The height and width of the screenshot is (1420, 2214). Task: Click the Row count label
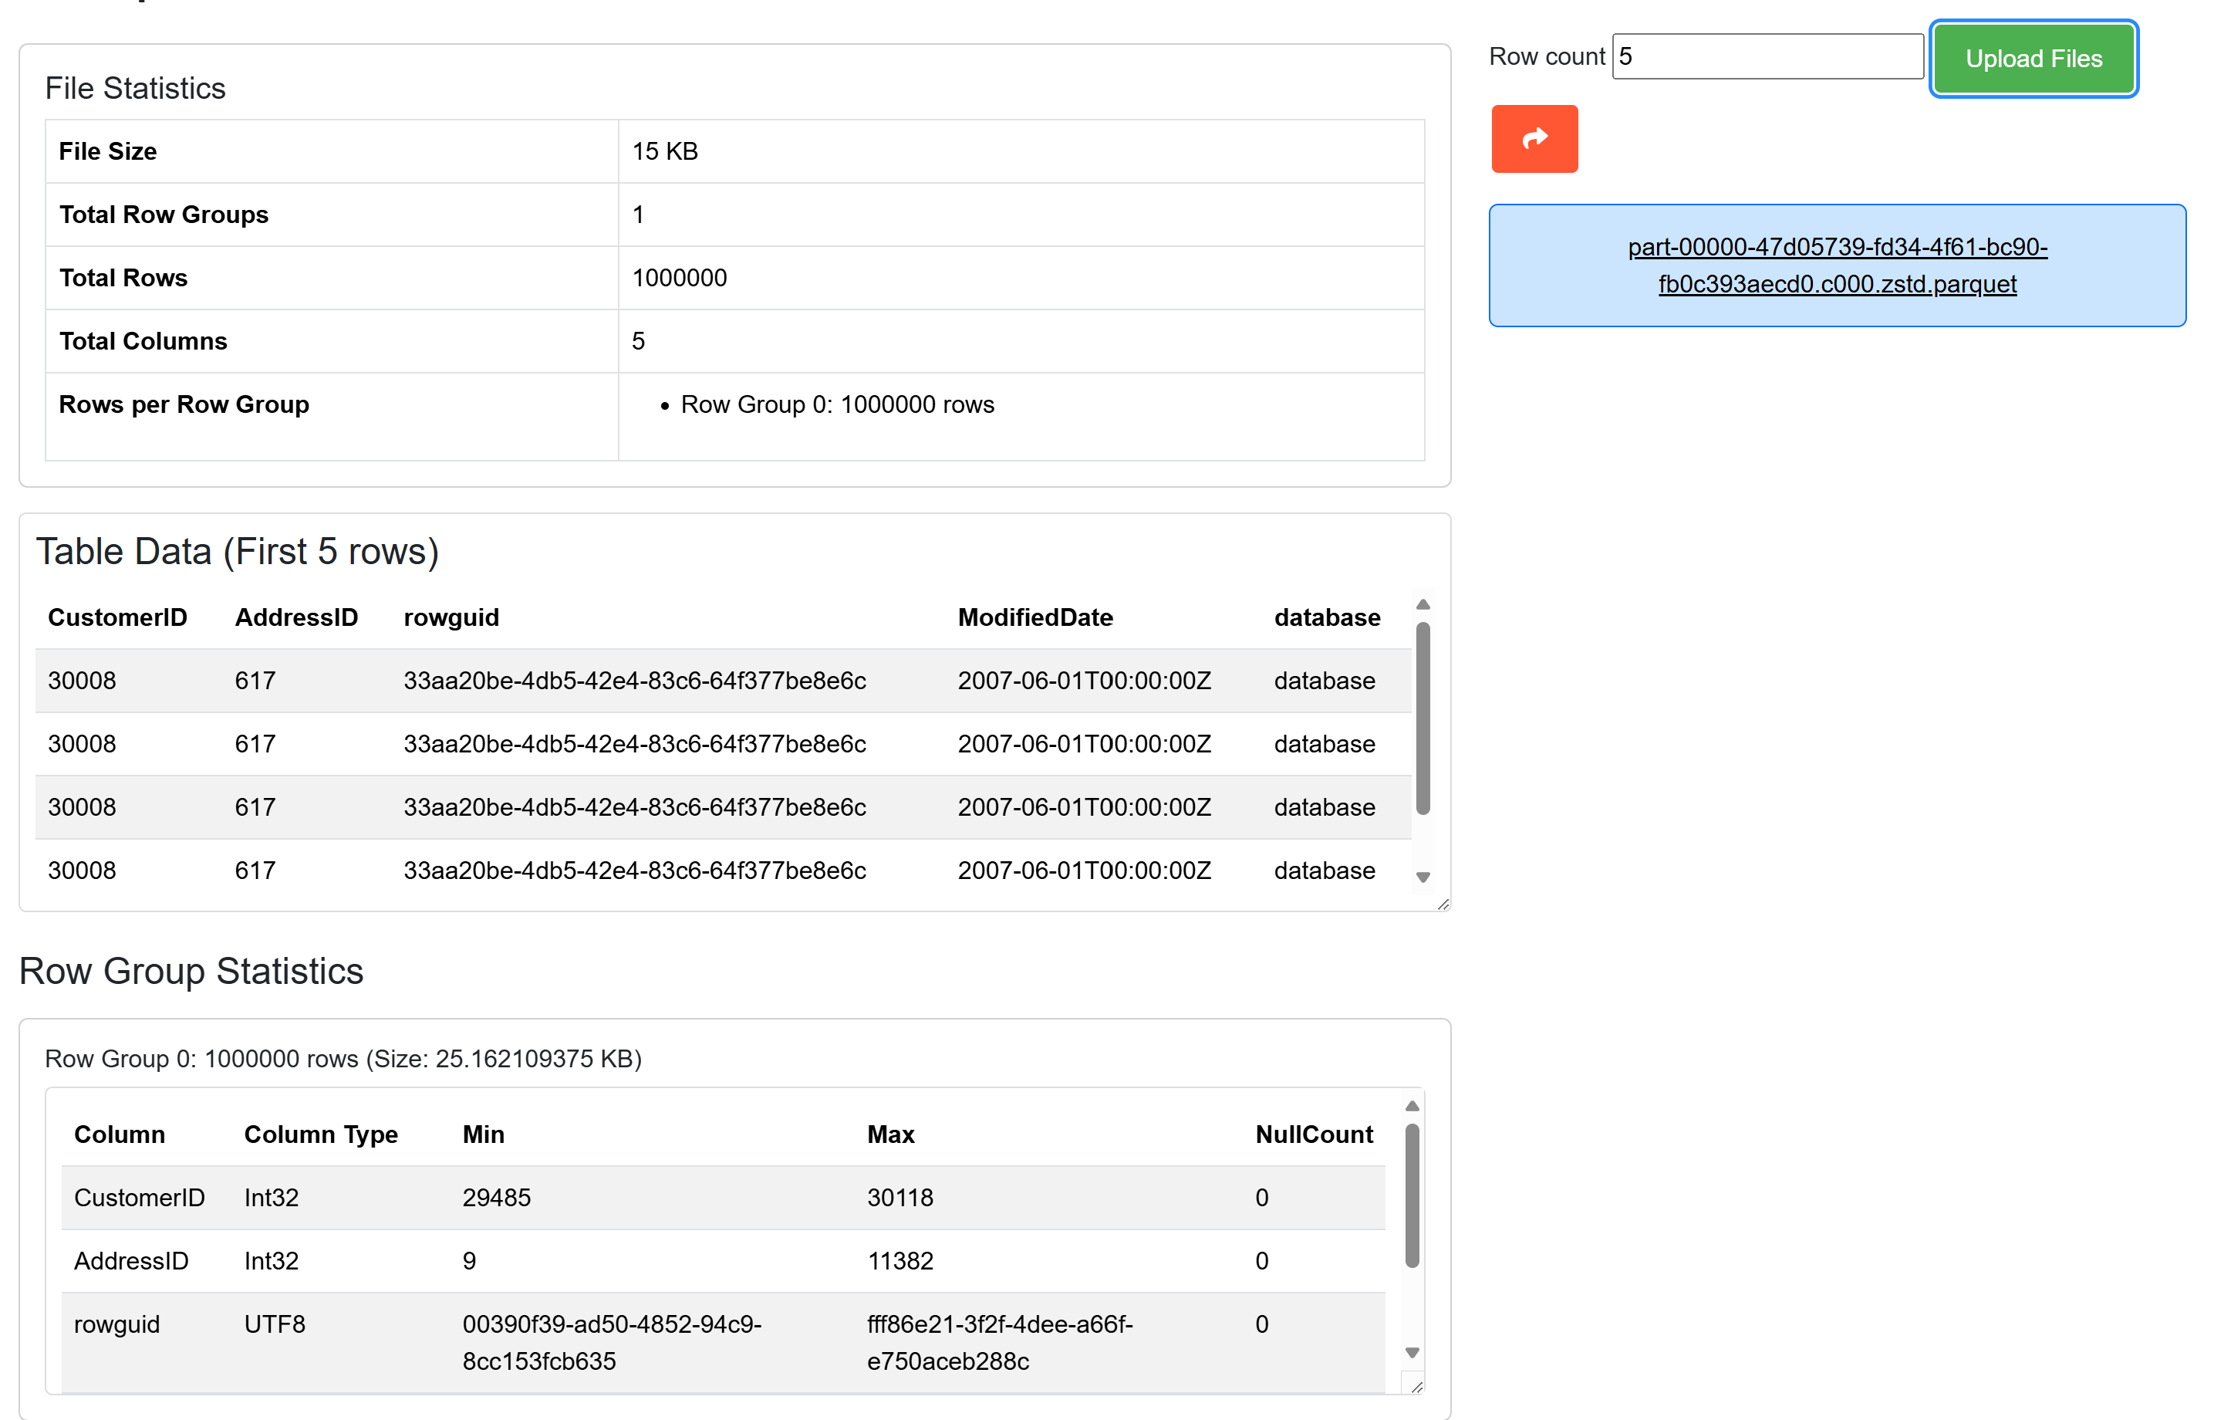tap(1546, 56)
